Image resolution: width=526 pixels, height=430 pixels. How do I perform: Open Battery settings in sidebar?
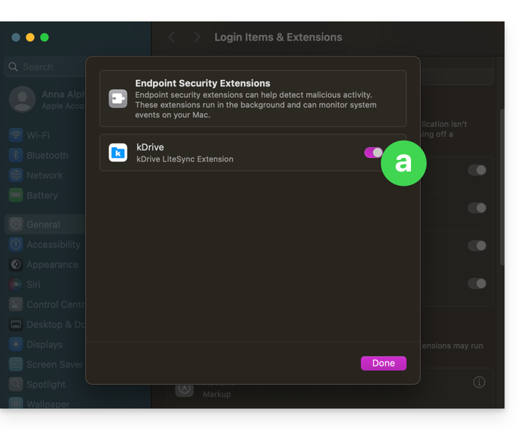pos(42,195)
